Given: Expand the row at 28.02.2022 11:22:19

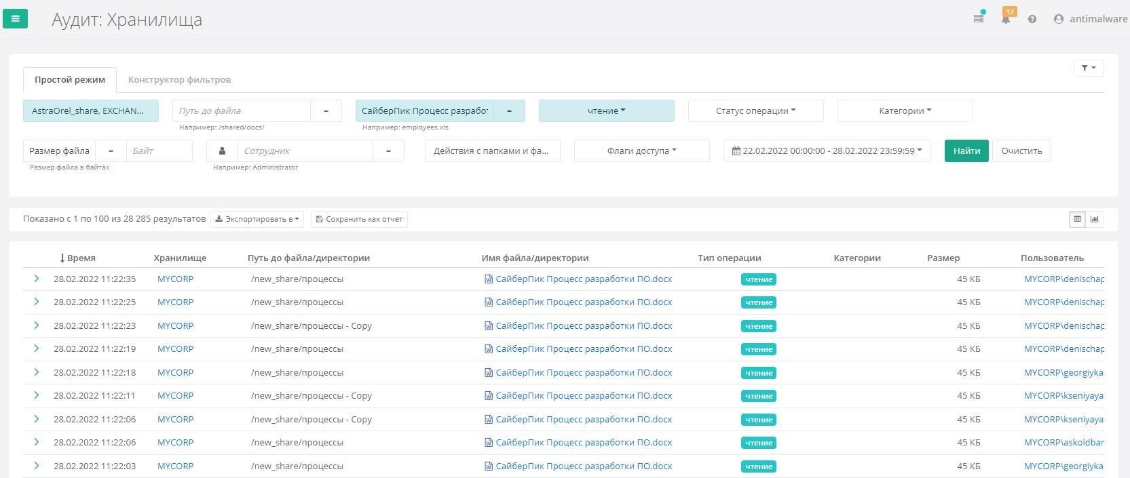Looking at the screenshot, I should point(36,348).
